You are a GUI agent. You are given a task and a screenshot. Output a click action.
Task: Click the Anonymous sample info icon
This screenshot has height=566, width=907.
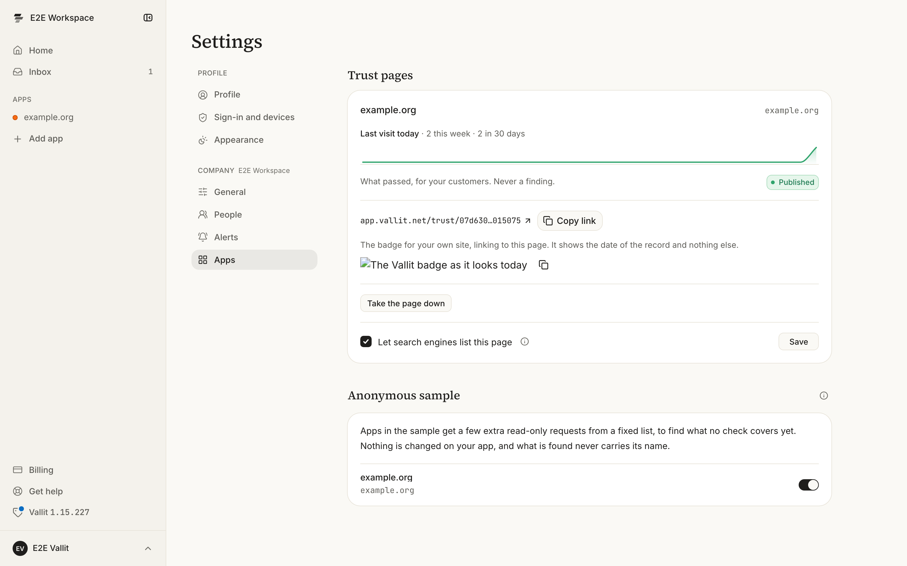pos(824,396)
